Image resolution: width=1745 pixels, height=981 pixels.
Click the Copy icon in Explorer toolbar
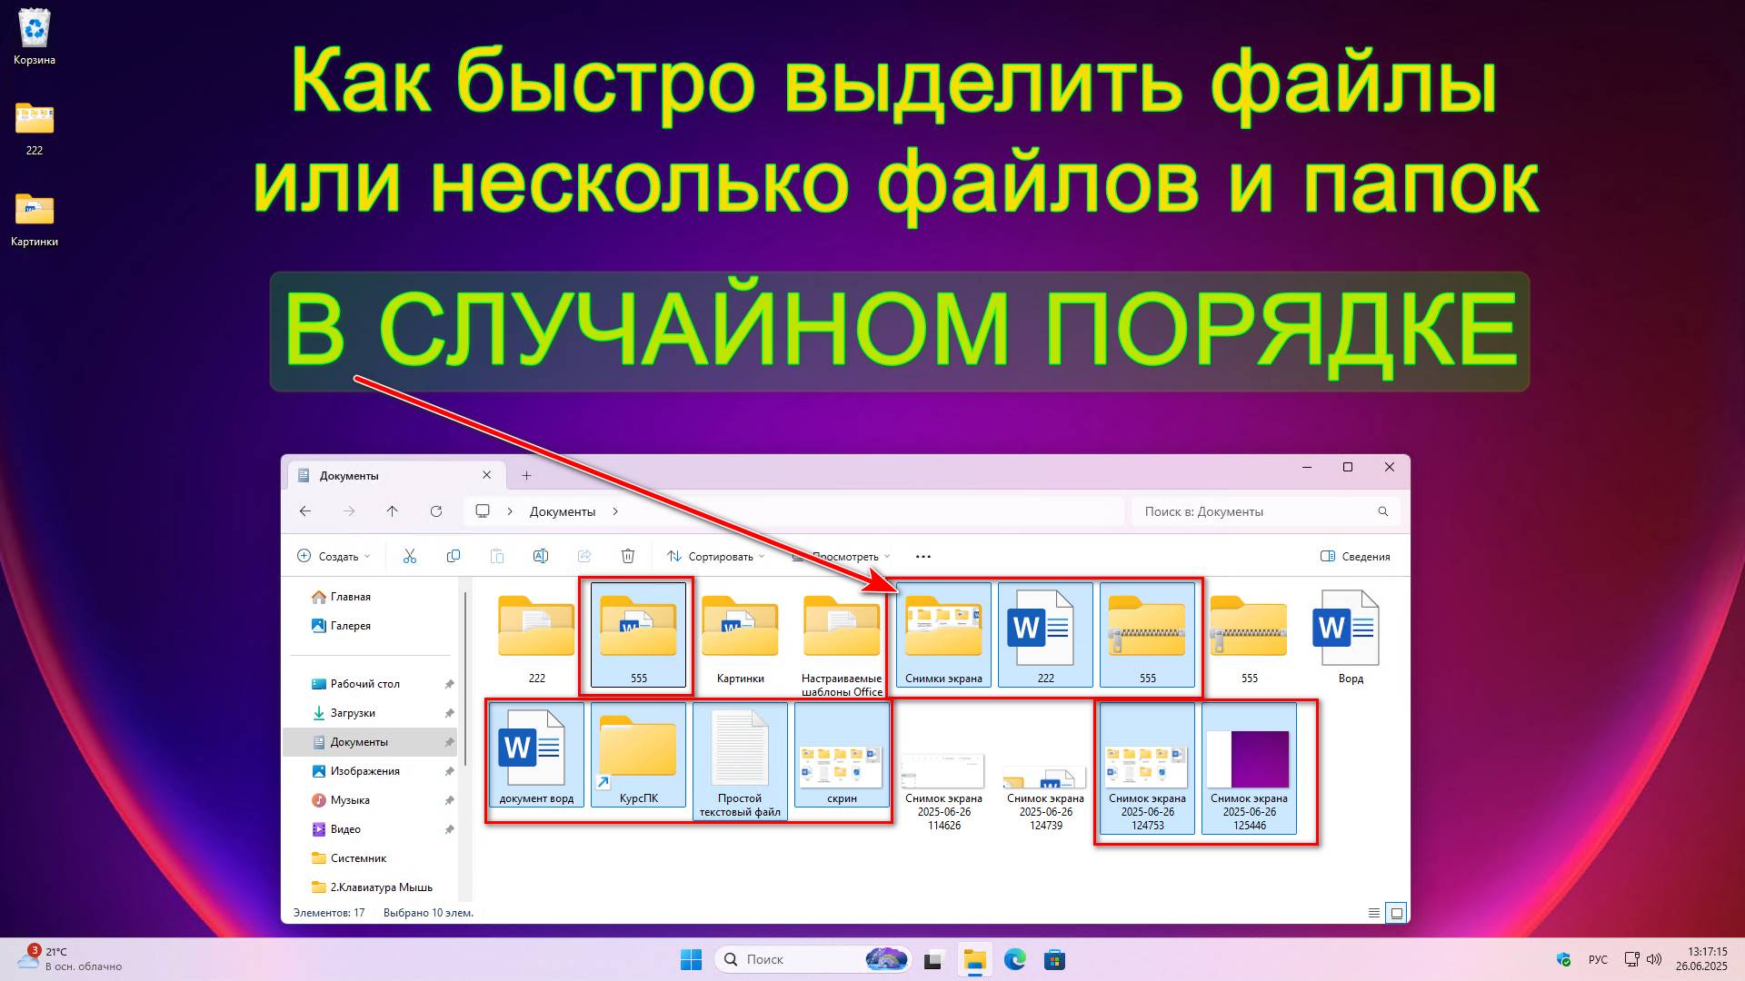click(x=454, y=556)
